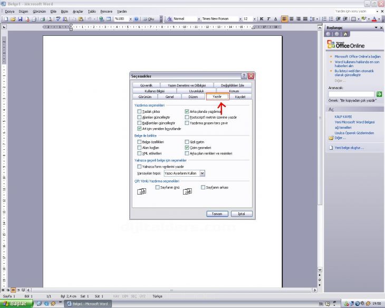Cancel dialog with İptal button

pos(242,214)
